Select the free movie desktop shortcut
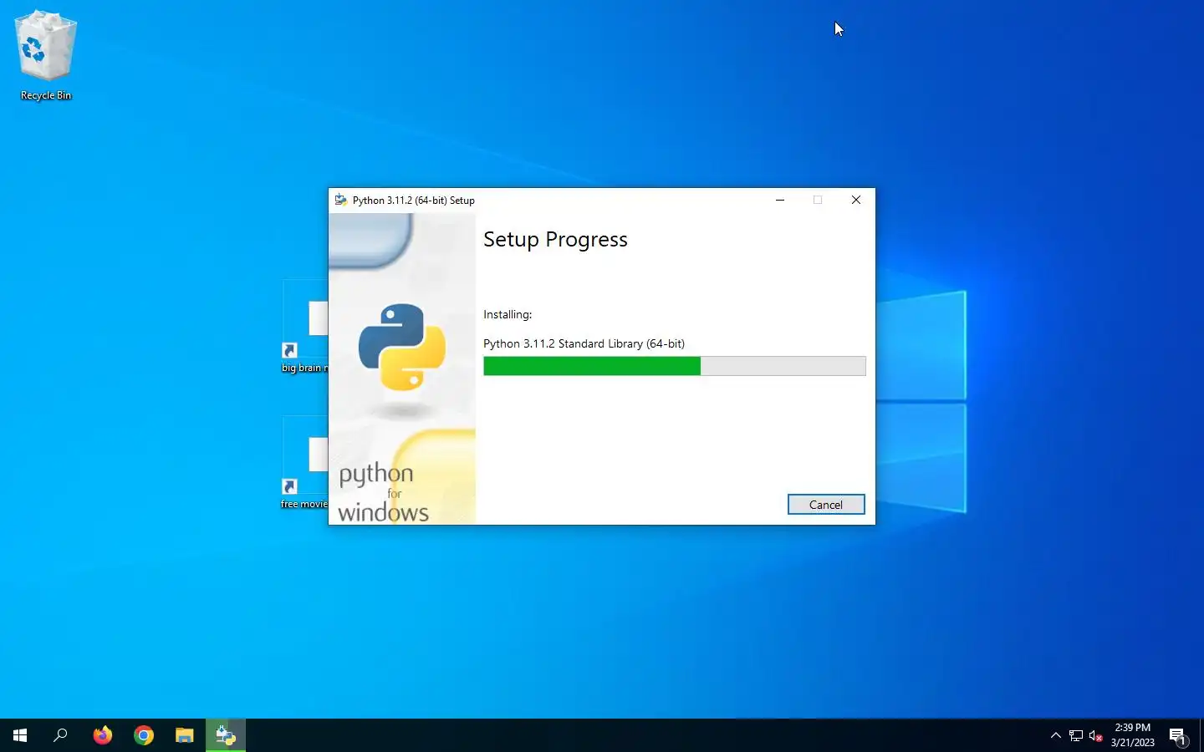The height and width of the screenshot is (752, 1204). [x=305, y=464]
